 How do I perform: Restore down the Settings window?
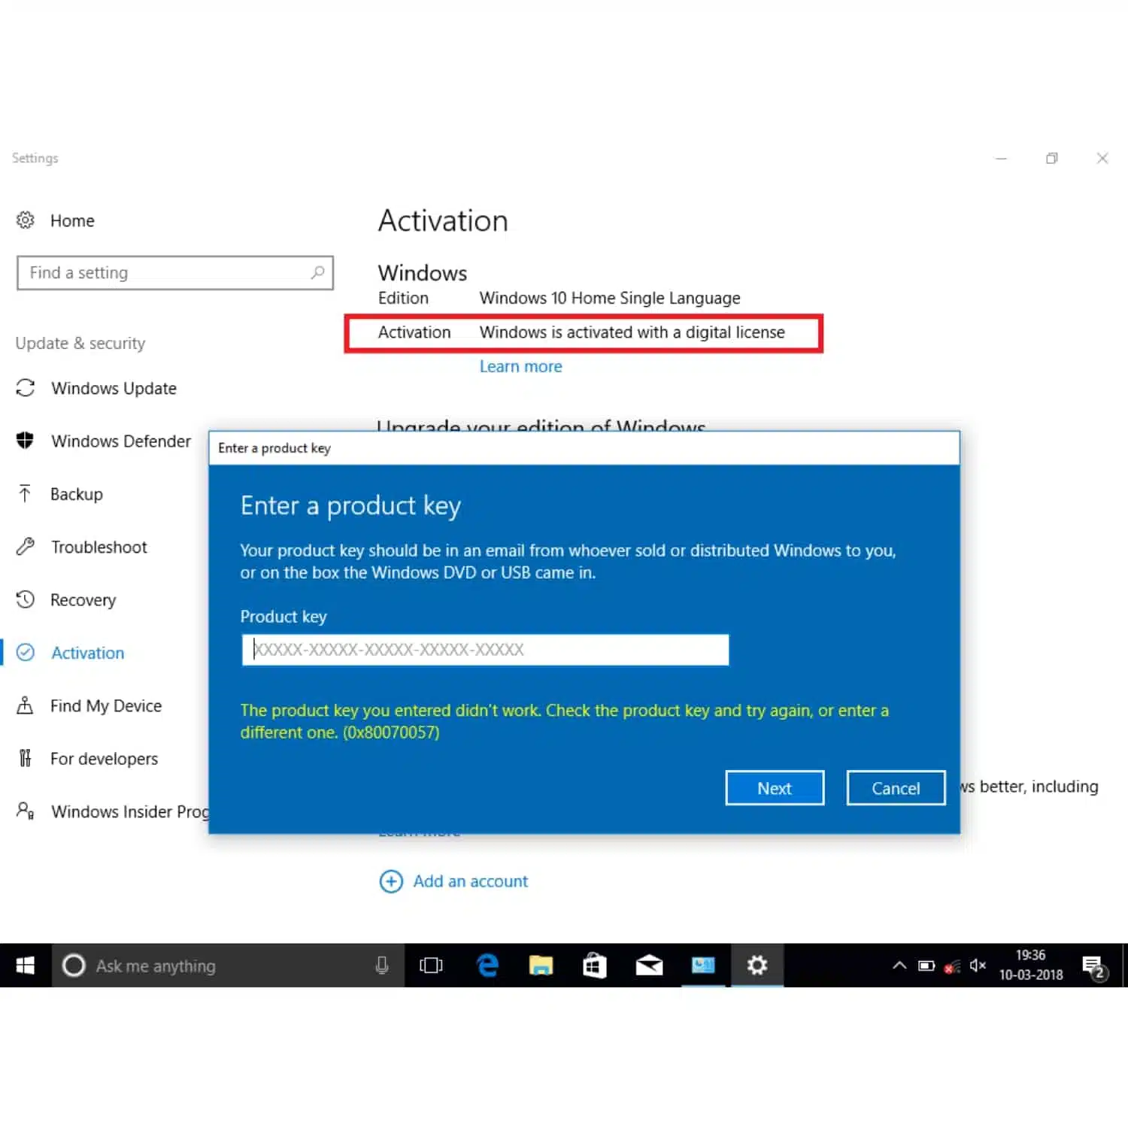point(1052,158)
